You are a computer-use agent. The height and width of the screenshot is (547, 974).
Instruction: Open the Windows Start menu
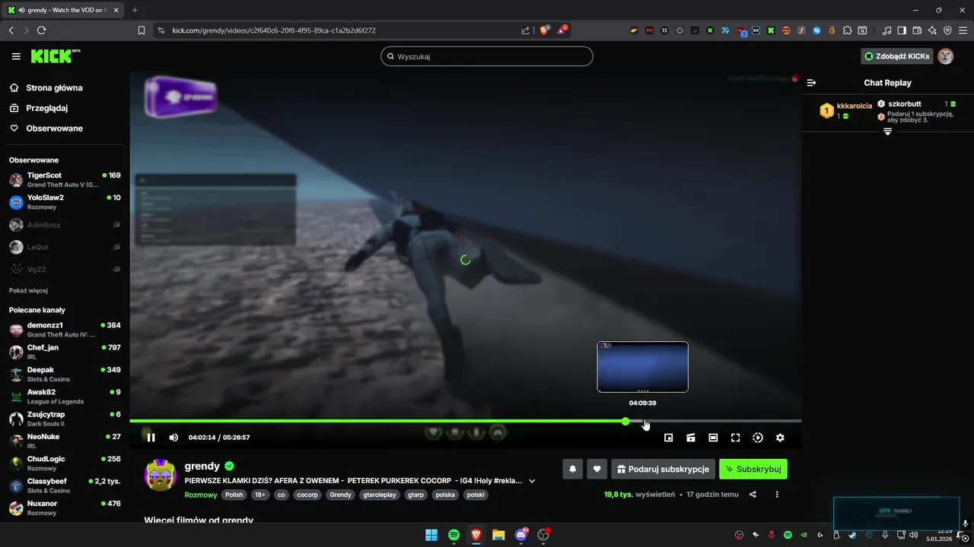click(x=431, y=535)
